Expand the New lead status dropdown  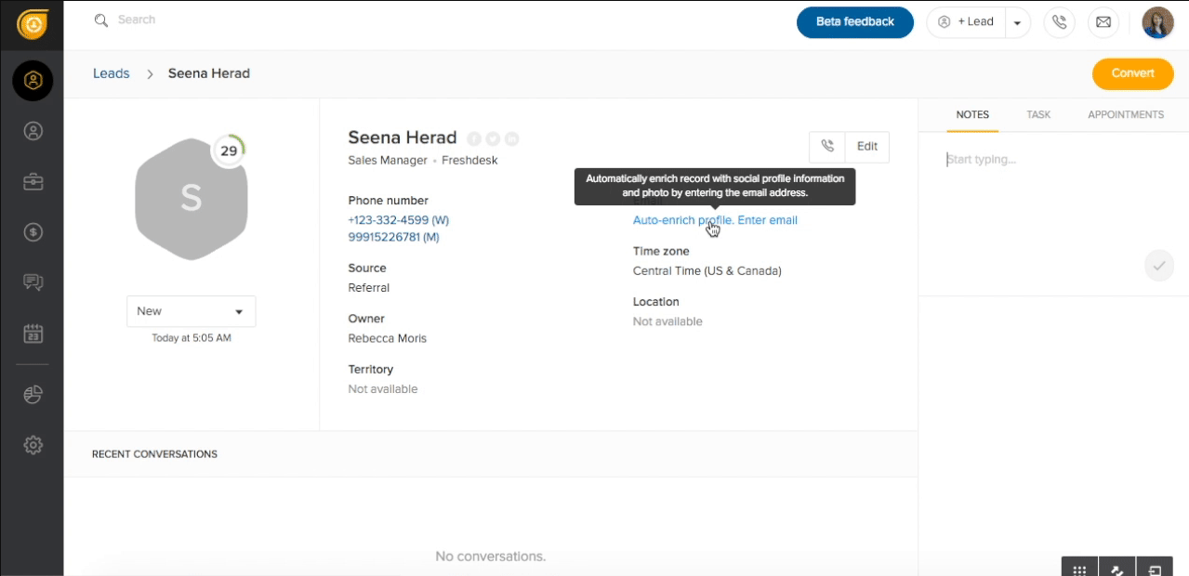coord(191,311)
